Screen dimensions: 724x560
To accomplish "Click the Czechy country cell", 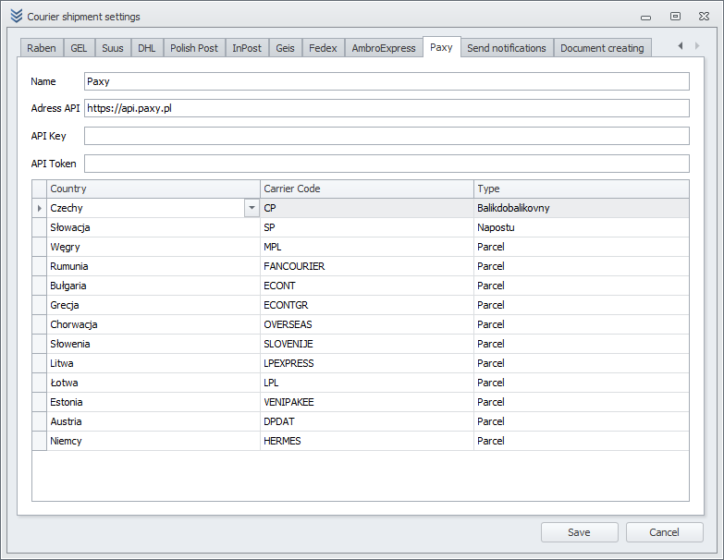I will [145, 208].
